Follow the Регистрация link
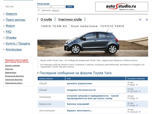152x114 pixels. coord(43,4)
